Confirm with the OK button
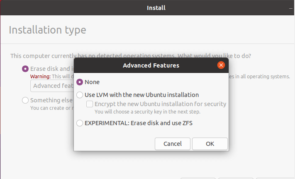This screenshot has width=295, height=179. 210,144
